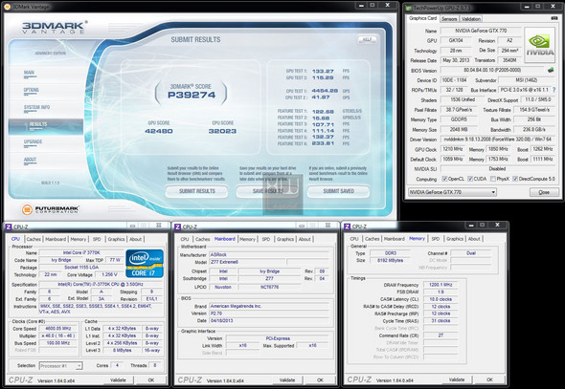Click the Submit Saved button
Image resolution: width=565 pixels, height=389 pixels.
pos(338,191)
